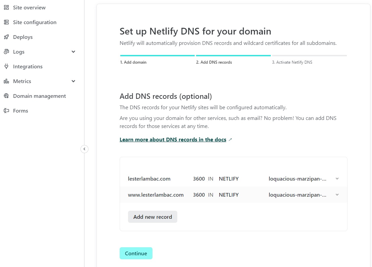Open Logs menu item
Viewport: 372px width, 267px height.
[x=19, y=52]
